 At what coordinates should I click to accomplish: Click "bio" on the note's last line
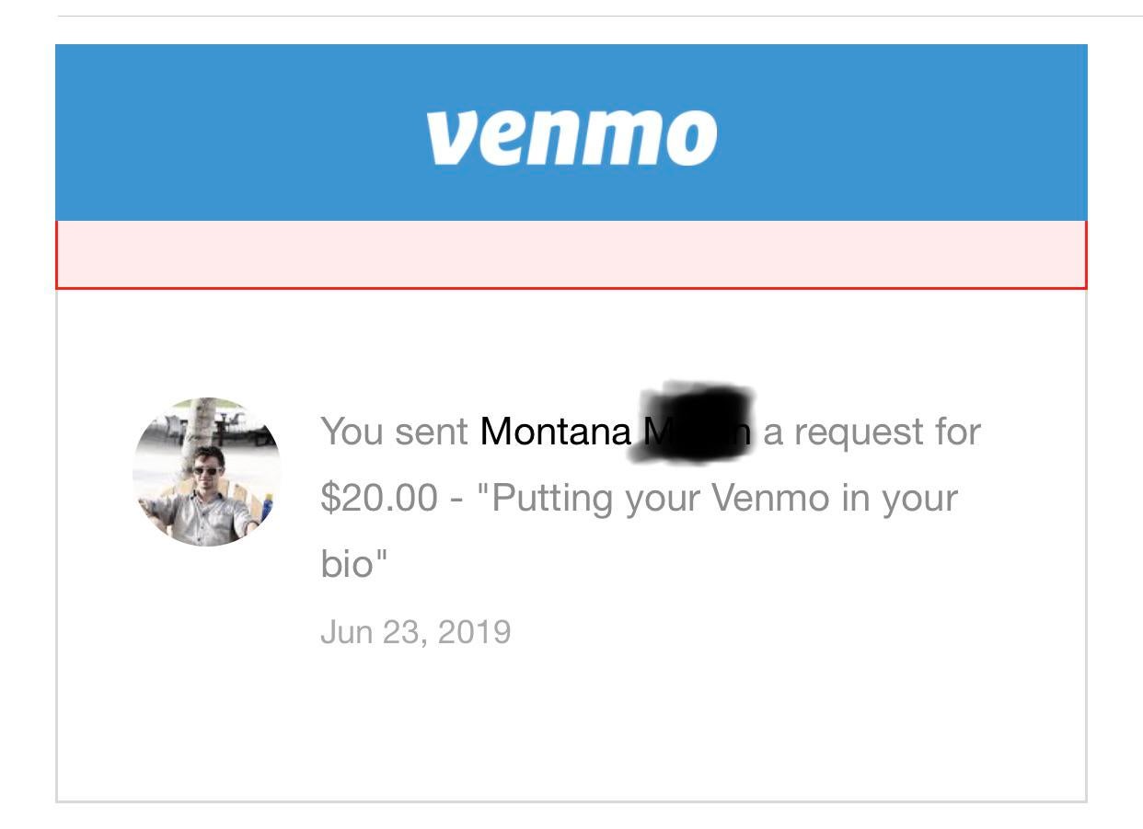[x=348, y=563]
